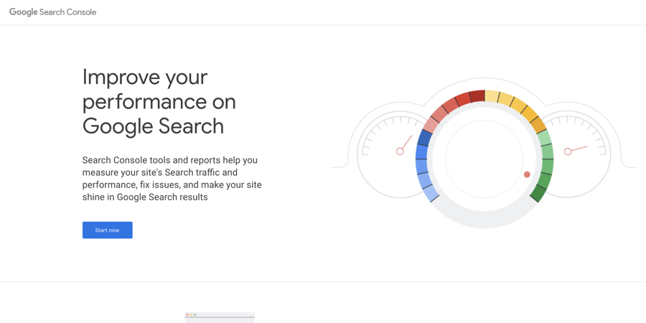Select the right gauge needle pivot circle
Viewport: 646px width, 323px height.
coord(568,151)
